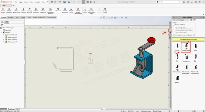
Task: Select the *Prawa strona view thumbnail
Action: (186, 47)
